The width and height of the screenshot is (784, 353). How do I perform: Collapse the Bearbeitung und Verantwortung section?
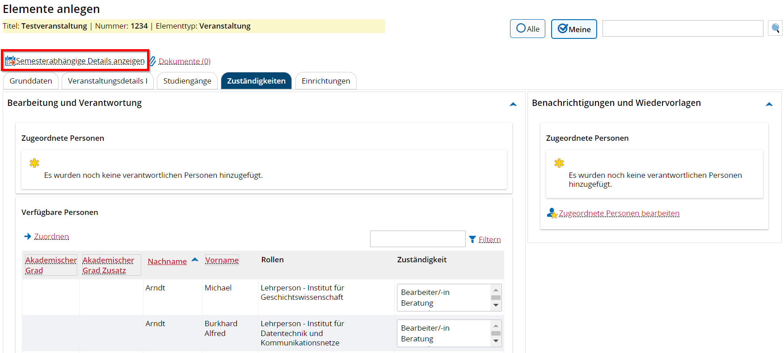pos(513,104)
